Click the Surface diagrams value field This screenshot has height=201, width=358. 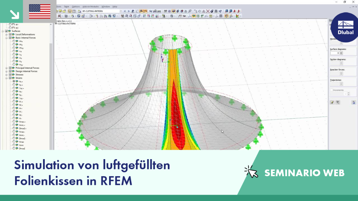[x=335, y=53]
